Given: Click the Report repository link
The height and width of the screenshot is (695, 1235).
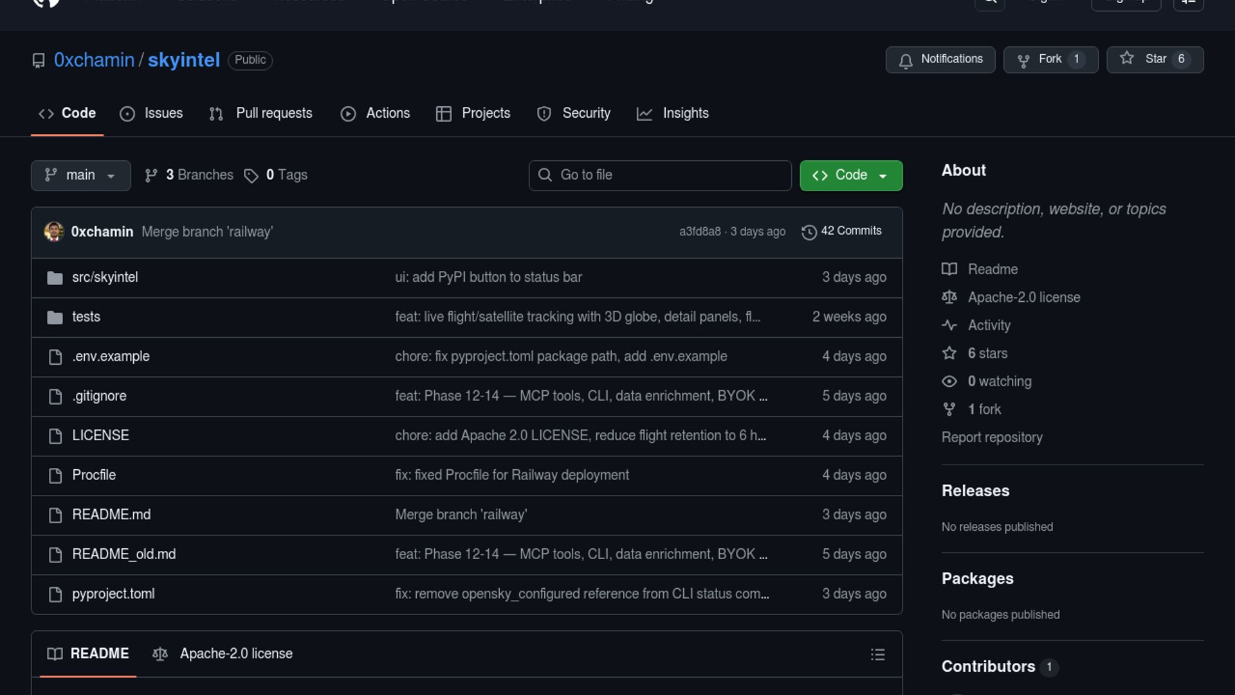Looking at the screenshot, I should 991,438.
